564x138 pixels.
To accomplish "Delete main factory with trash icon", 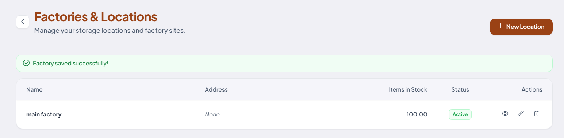I will click(536, 114).
